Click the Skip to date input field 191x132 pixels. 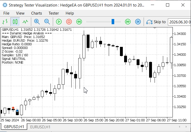coord(179,22)
